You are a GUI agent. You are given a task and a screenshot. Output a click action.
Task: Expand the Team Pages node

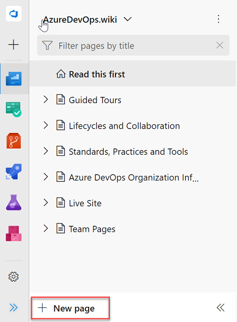[x=46, y=229]
